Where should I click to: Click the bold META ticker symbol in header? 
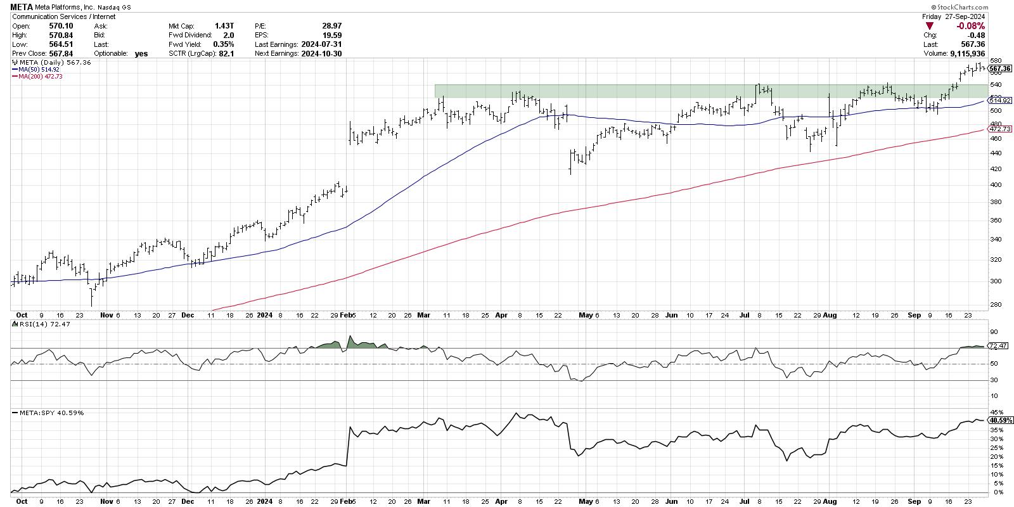23,8
